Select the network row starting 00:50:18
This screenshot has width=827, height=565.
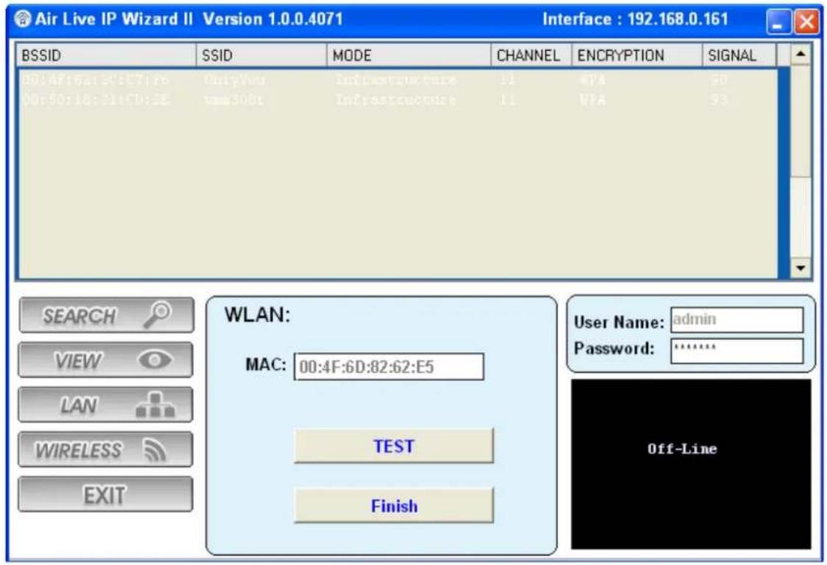pyautogui.click(x=398, y=99)
